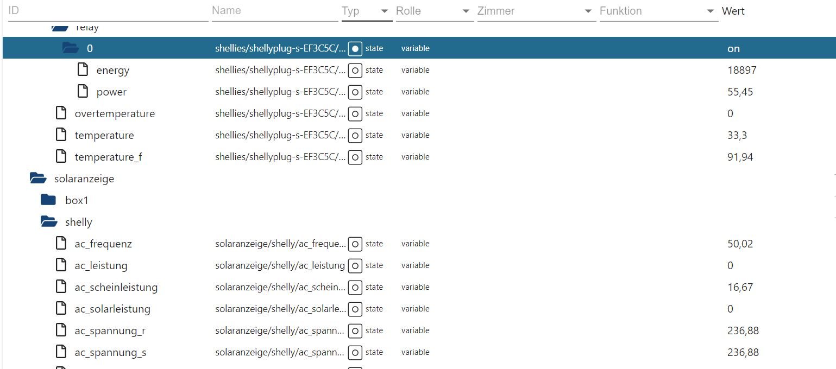Collapse the shelly folder
Screen dimensions: 836x369
click(x=49, y=222)
